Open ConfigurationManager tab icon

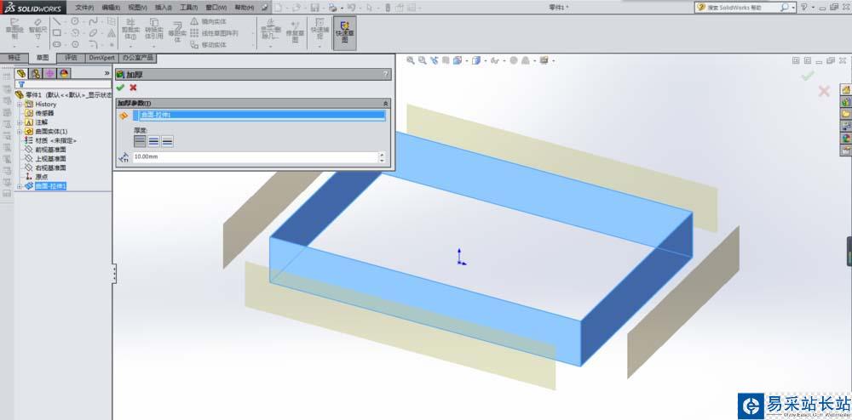click(49, 73)
